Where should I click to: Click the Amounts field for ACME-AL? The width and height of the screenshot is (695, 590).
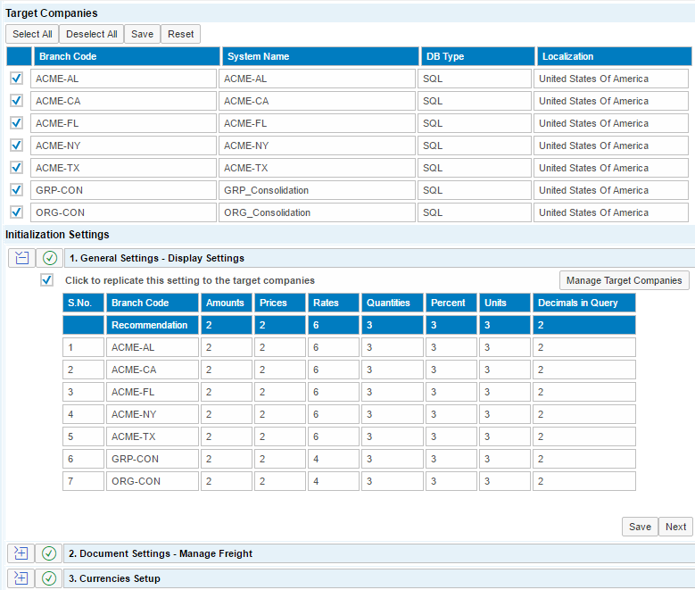click(x=226, y=347)
